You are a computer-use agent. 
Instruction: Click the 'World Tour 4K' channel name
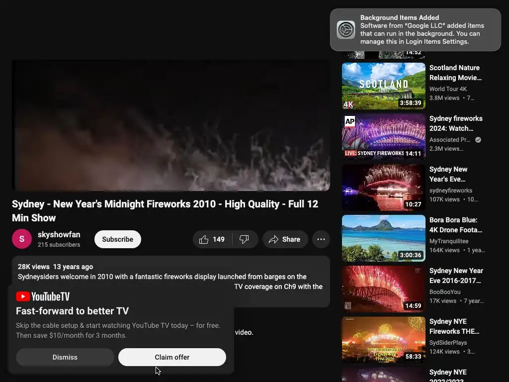(448, 89)
